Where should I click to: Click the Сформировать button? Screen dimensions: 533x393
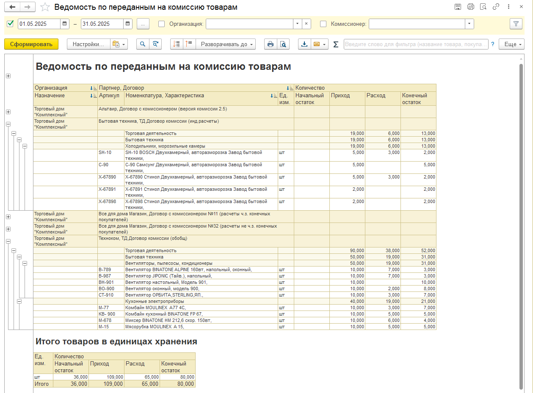(x=31, y=44)
